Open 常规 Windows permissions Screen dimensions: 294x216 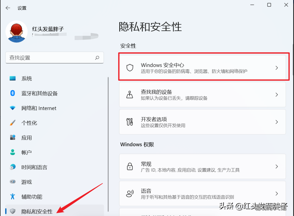[203, 166]
